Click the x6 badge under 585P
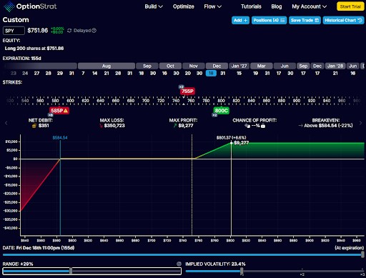366x278 pixels. [x=51, y=115]
